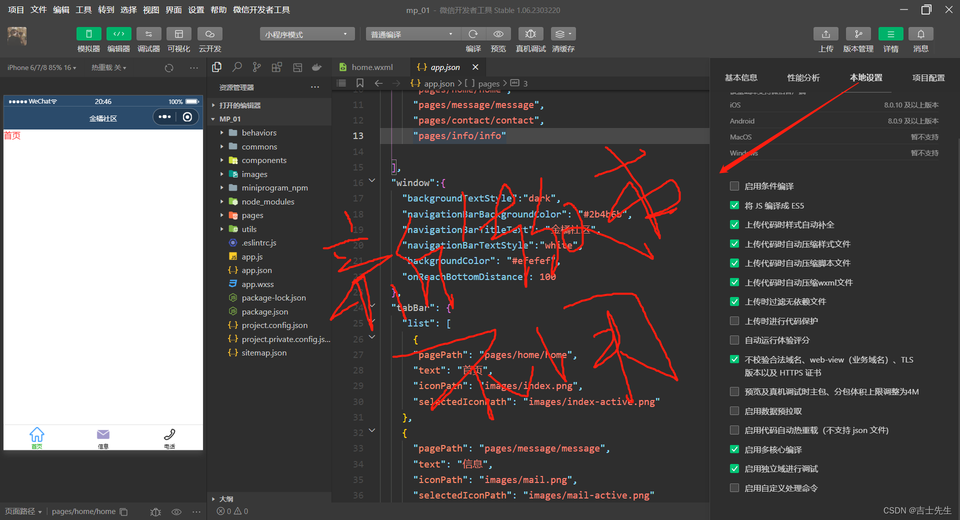
Task: Open the 热重载 关 dropdown
Action: click(x=108, y=67)
